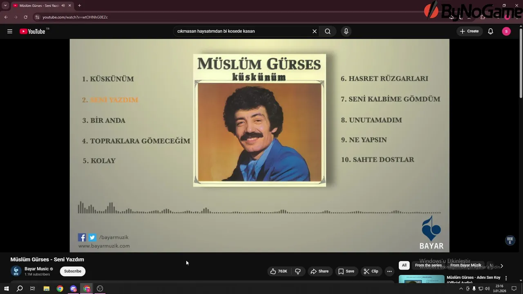Select the From Bayar Müzik chip
Screen dimensions: 523x294
466,265
